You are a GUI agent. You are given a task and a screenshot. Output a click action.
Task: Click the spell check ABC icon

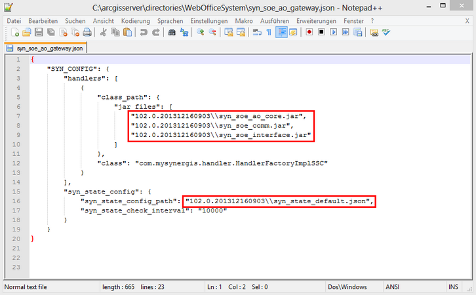(386, 32)
